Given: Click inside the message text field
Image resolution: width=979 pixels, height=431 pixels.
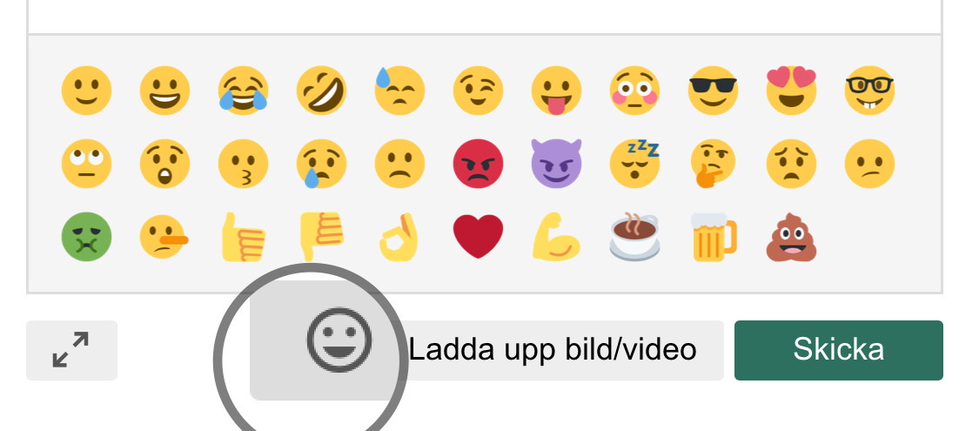Looking at the screenshot, I should (485, 17).
